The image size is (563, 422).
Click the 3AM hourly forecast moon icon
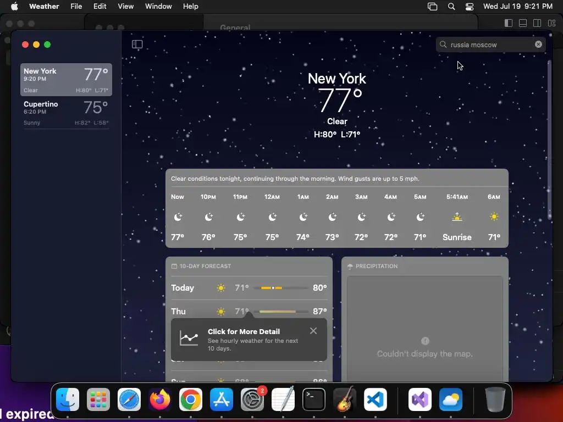pyautogui.click(x=361, y=216)
